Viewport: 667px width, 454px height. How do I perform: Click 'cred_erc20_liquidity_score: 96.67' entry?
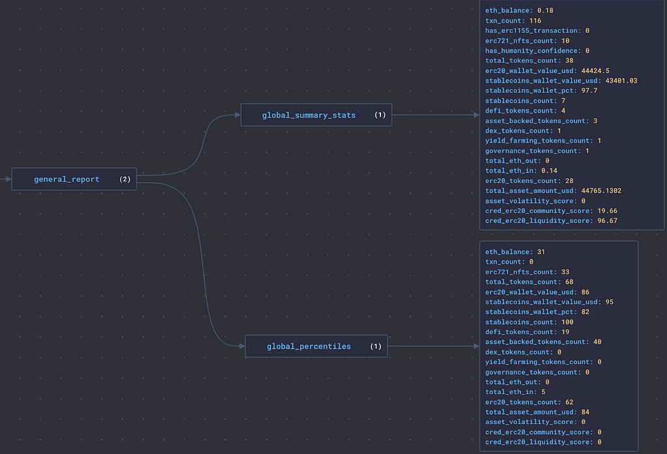551,221
